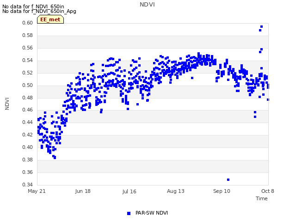Click the 0.56 y-axis value
Viewport: 296px width, 222px height.
click(27, 48)
